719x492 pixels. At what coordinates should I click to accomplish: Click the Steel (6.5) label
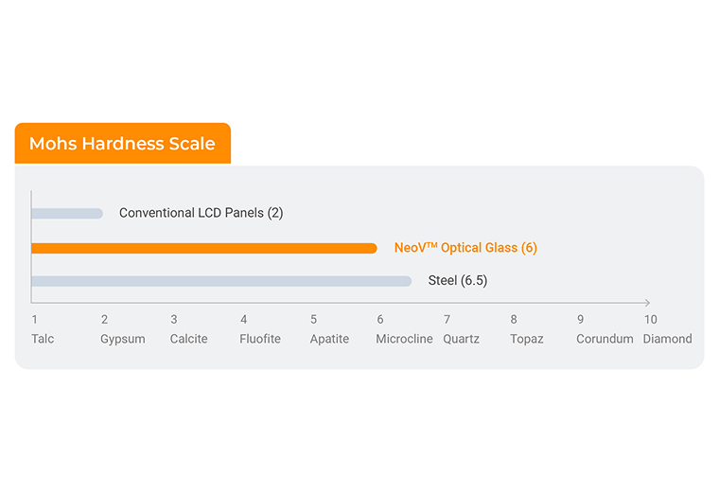click(x=458, y=281)
